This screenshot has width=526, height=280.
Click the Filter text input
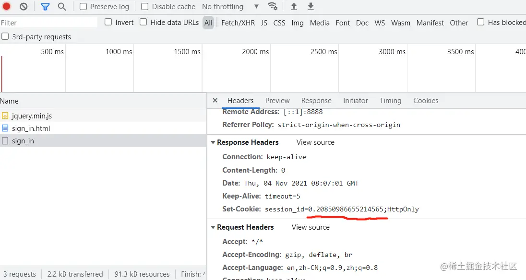[48, 23]
